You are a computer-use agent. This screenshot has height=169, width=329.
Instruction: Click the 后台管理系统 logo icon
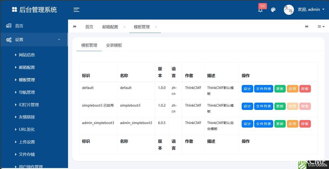click(15, 9)
